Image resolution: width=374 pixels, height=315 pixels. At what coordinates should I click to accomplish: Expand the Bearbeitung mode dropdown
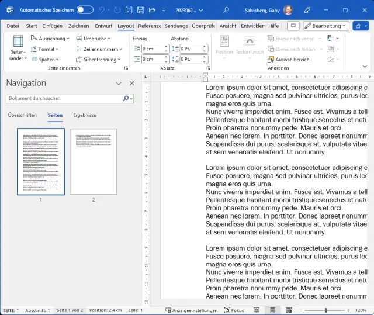pos(327,26)
